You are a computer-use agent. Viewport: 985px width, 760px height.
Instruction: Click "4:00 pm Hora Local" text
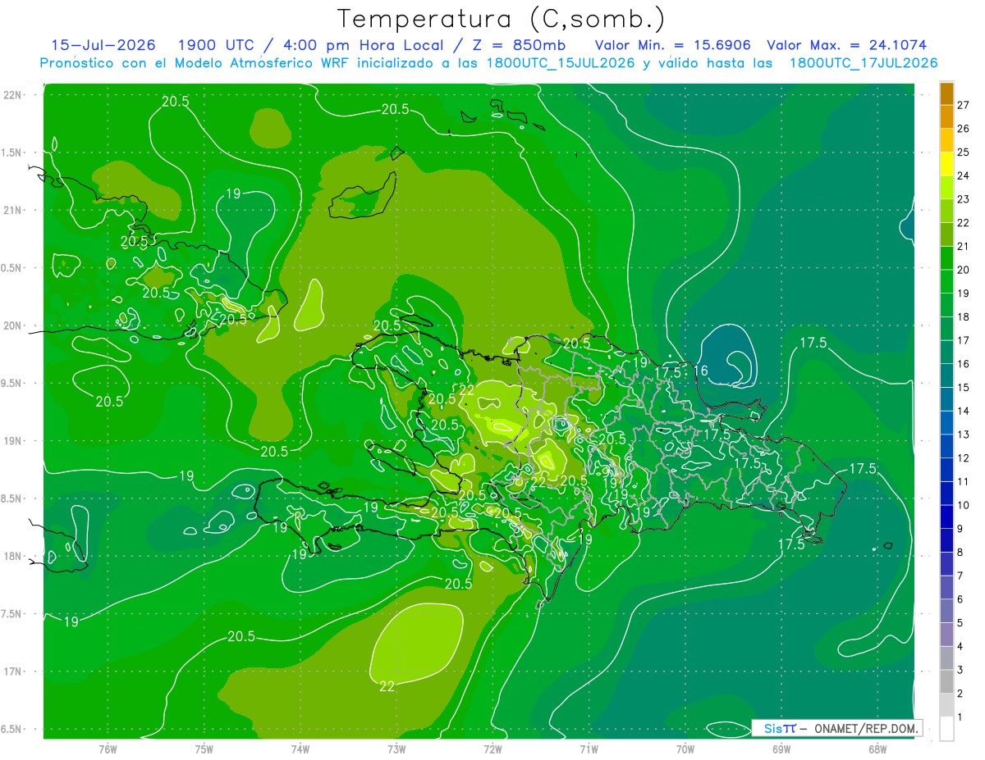click(x=364, y=45)
